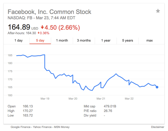Switch to the 1 day tab
The image size is (168, 131).
pos(18,41)
